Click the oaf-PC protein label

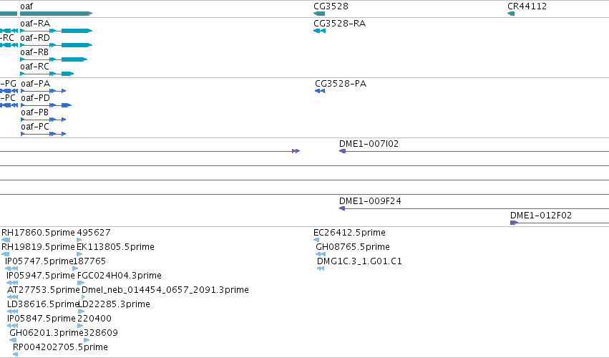pos(35,127)
